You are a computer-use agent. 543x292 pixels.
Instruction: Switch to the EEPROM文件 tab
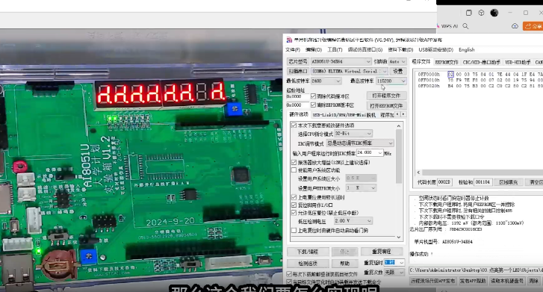click(x=447, y=62)
